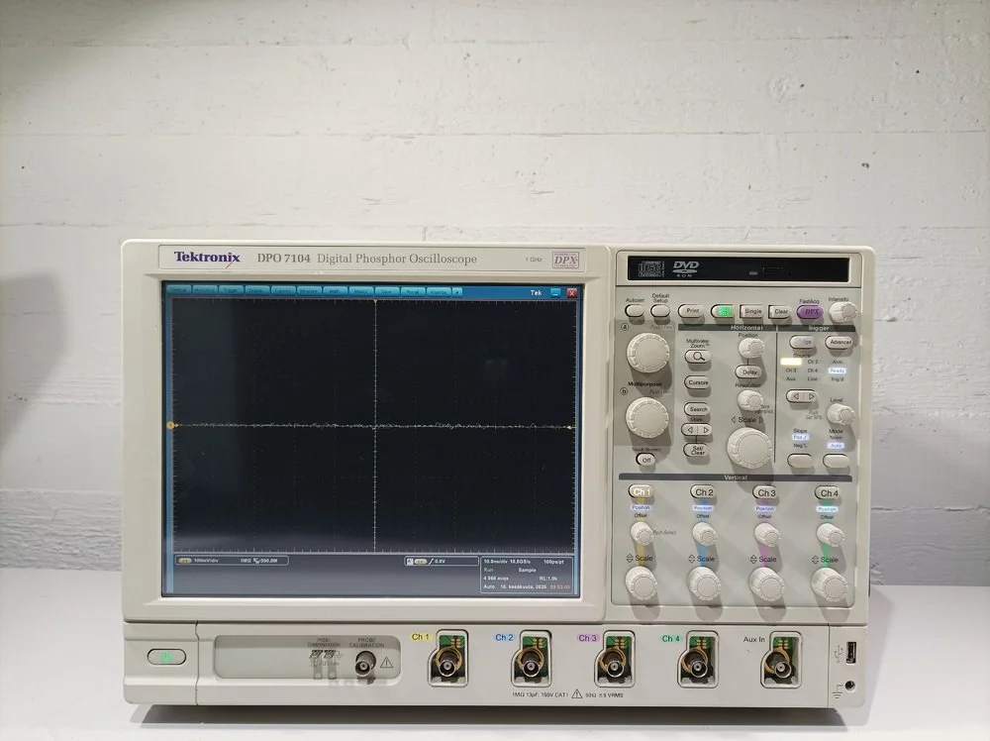Tap the Set/Clear mark button
The width and height of the screenshot is (990, 741).
pyautogui.click(x=696, y=450)
